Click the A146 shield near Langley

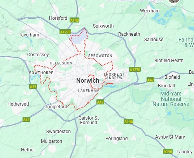168,151
